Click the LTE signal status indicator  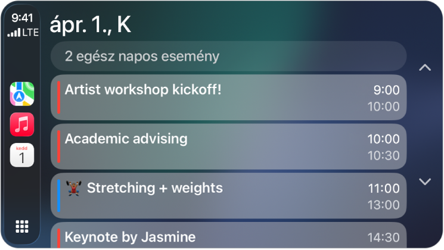point(23,33)
